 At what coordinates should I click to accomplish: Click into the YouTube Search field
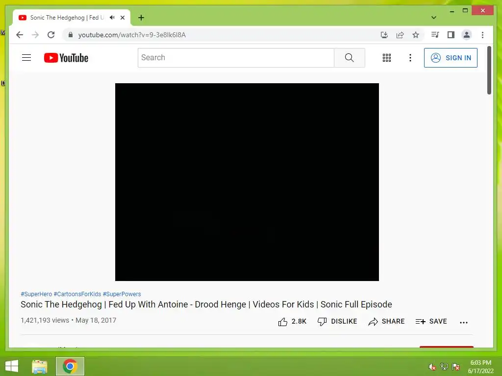(236, 58)
